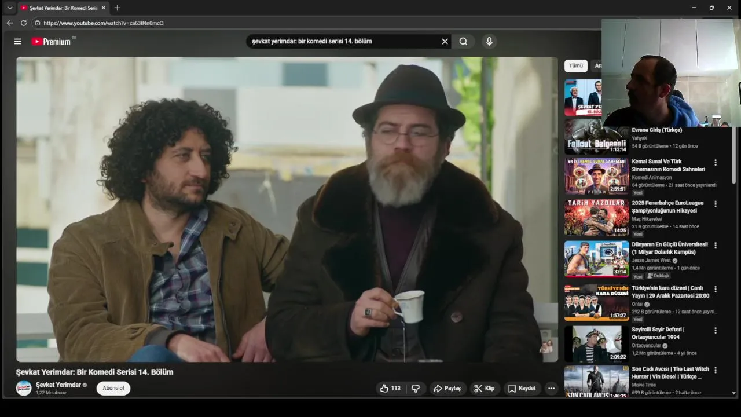Subscribe with the Abone ol button
Screen dimensions: 741x417
[113, 388]
